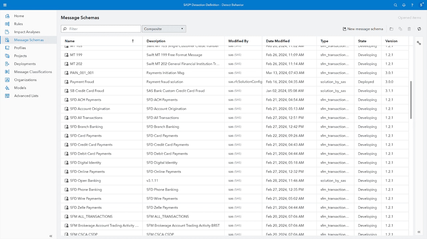Go to Rules in sidebar
Viewport: 427px width, 239px height.
[18, 24]
